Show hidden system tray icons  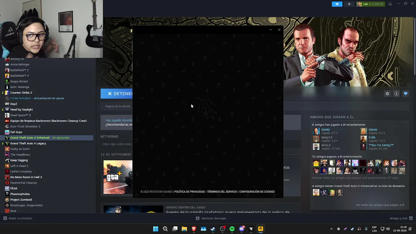(x=331, y=229)
